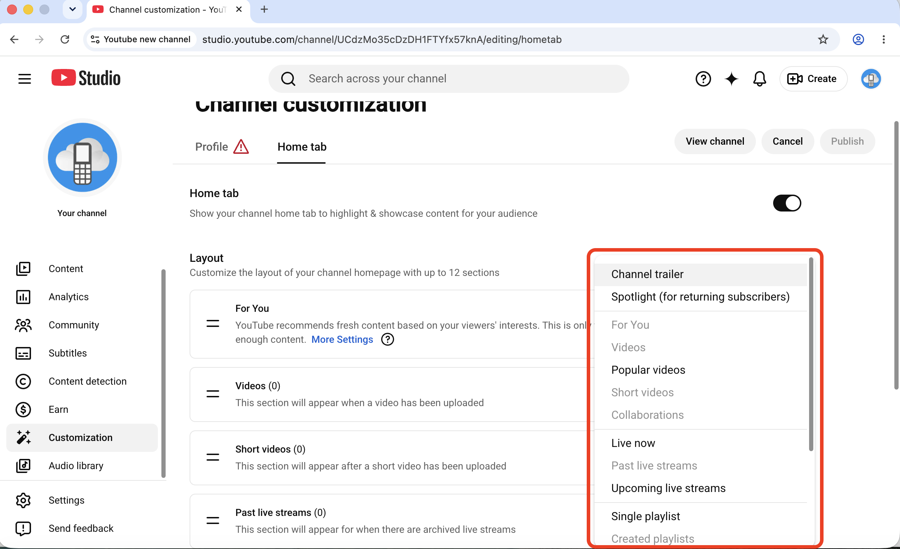The height and width of the screenshot is (549, 900).
Task: Reload the page in the browser
Action: [x=65, y=39]
